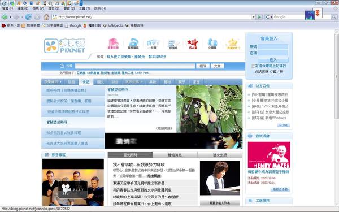Click the magnifier icon in site search bar

(x=62, y=66)
